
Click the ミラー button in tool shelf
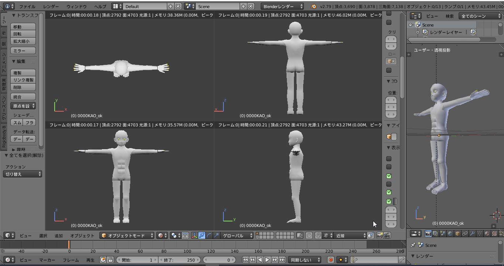[23, 50]
